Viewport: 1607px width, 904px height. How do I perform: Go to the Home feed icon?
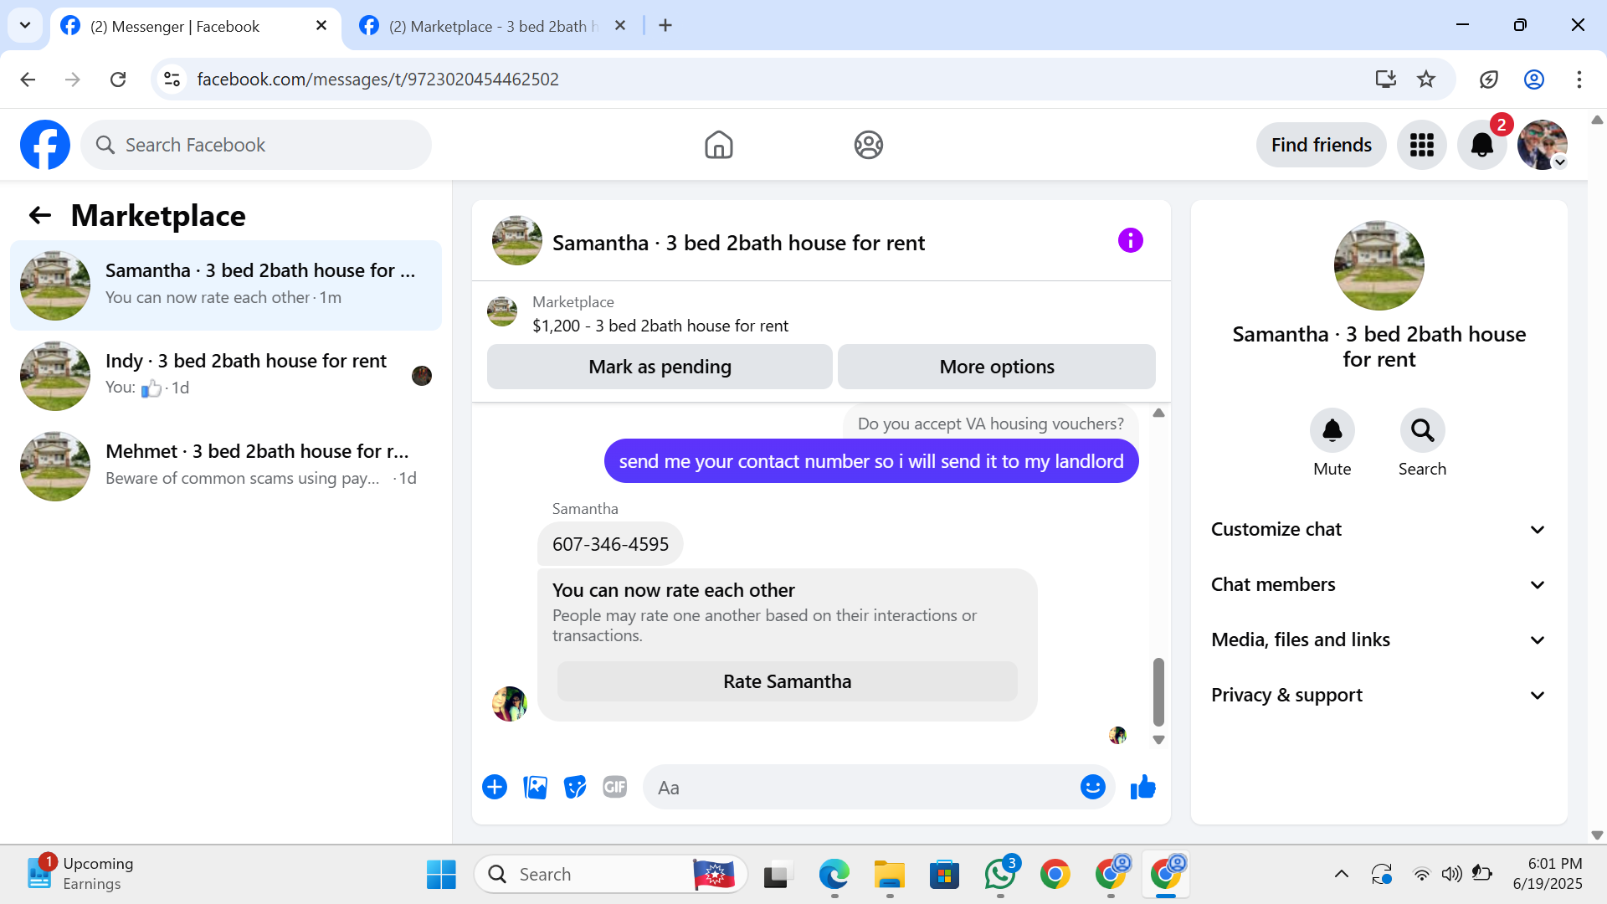pyautogui.click(x=718, y=145)
